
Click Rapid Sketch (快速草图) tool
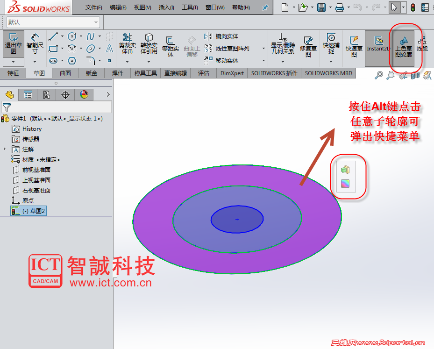pos(354,47)
